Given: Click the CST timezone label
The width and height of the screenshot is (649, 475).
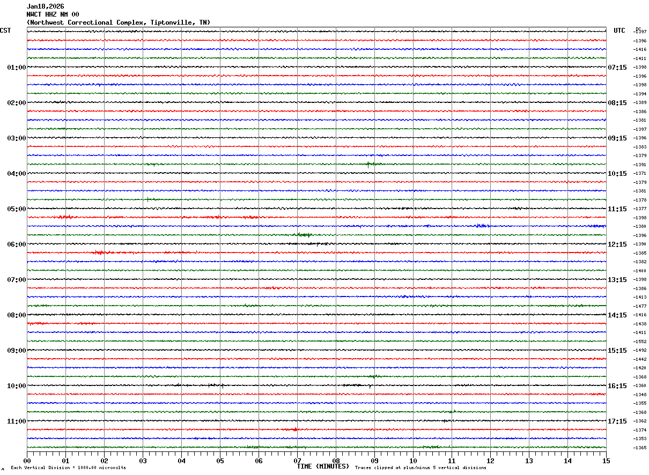Looking at the screenshot, I should pos(5,31).
